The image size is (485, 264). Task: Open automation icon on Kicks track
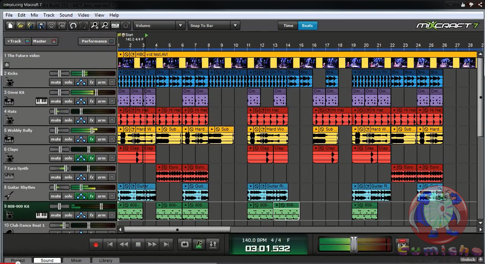(81, 82)
